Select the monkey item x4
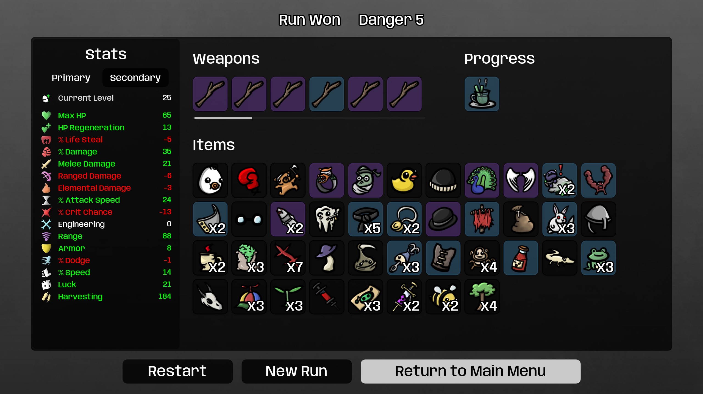 click(482, 258)
